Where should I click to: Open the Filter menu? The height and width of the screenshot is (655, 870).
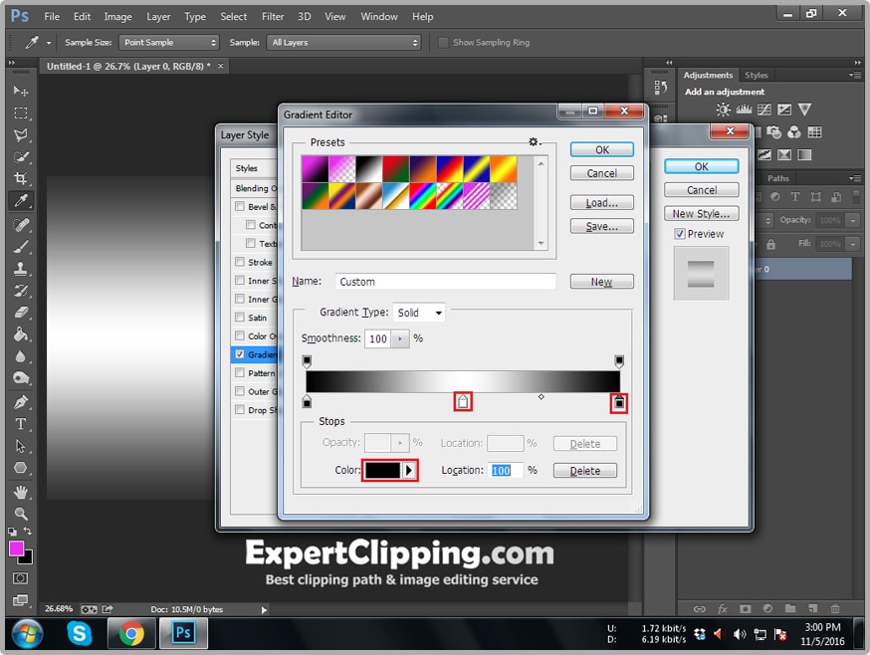(273, 17)
